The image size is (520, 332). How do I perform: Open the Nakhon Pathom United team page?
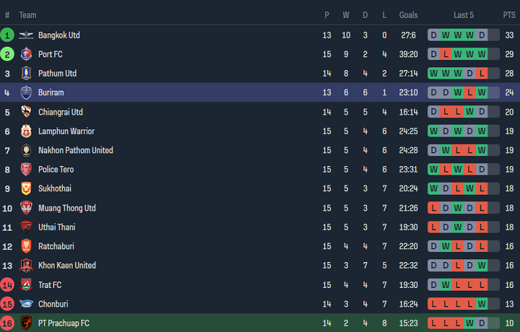pos(75,151)
